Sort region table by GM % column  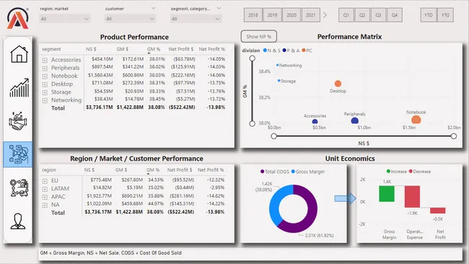click(x=152, y=170)
